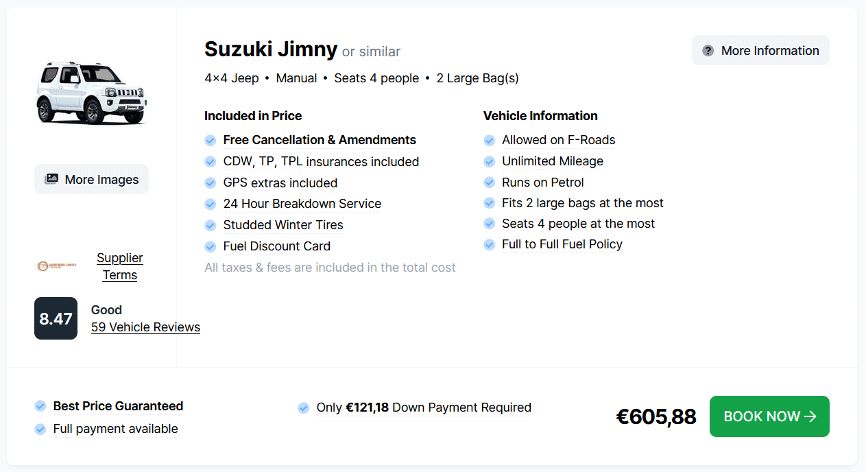This screenshot has height=472, width=866.
Task: Click the 8.47 rating score badge
Action: coord(56,318)
